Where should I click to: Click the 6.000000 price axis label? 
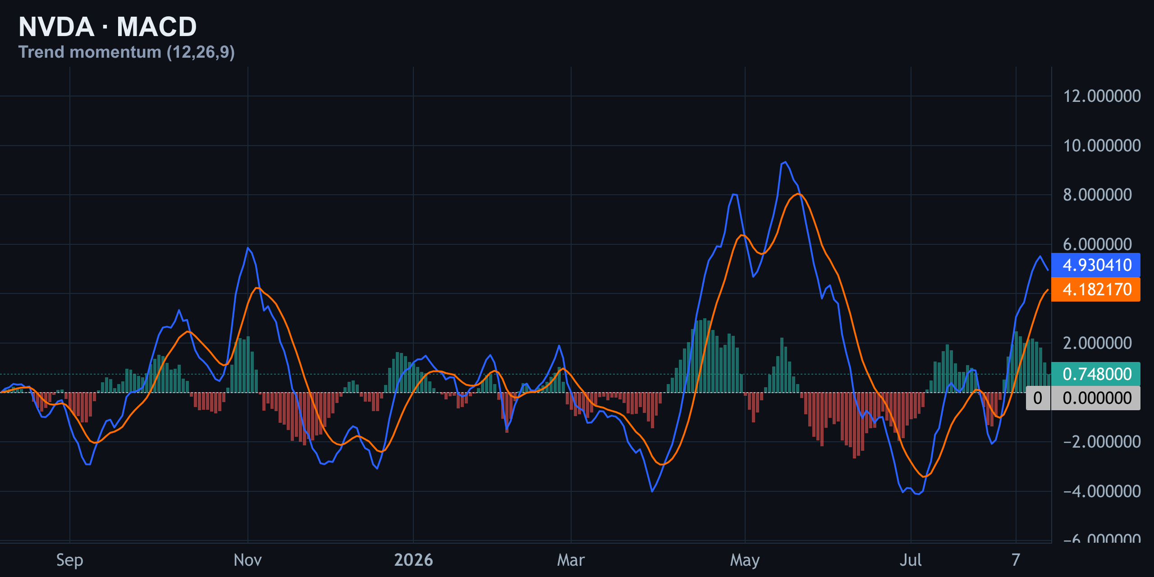(x=1097, y=244)
